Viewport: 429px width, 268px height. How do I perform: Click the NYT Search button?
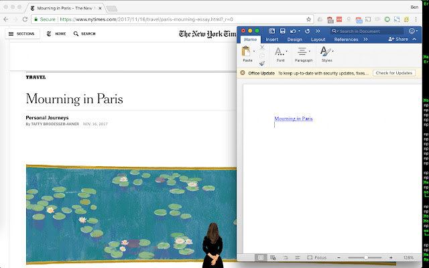pyautogui.click(x=84, y=33)
